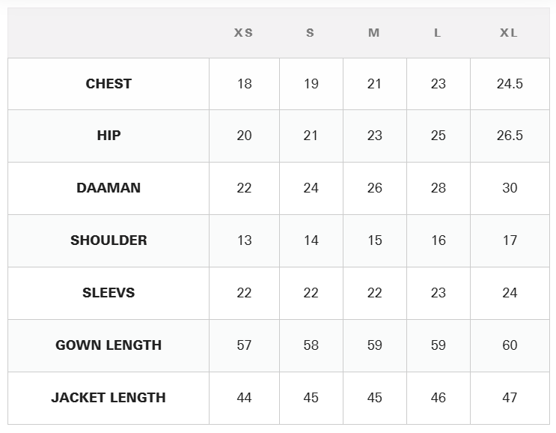Select the XL column header
The height and width of the screenshot is (433, 556).
[509, 33]
